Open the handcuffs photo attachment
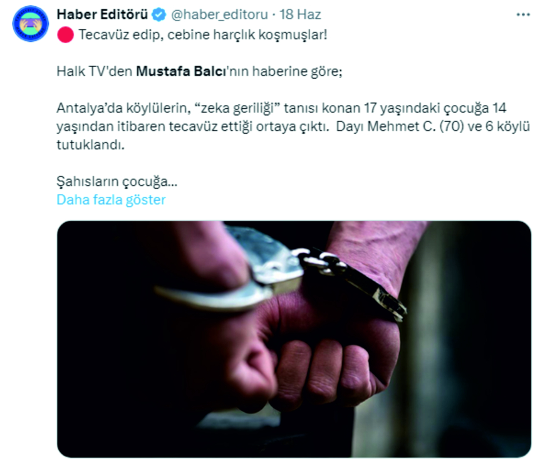 (294, 339)
